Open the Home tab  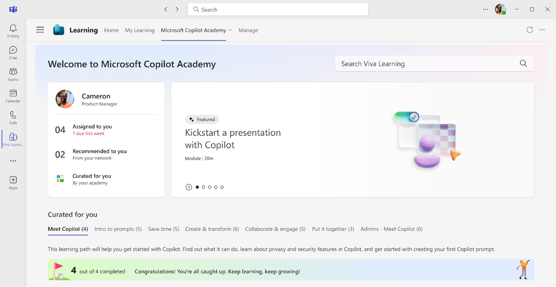coord(112,30)
